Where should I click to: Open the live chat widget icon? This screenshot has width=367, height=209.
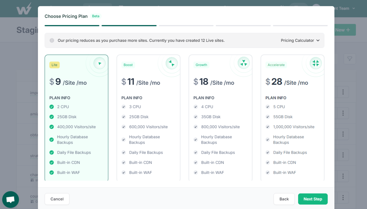tap(10, 199)
